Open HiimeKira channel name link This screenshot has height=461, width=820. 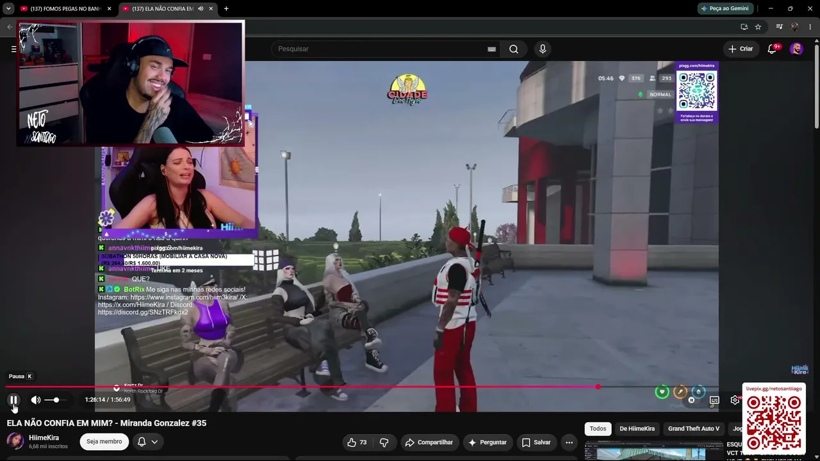(x=44, y=438)
